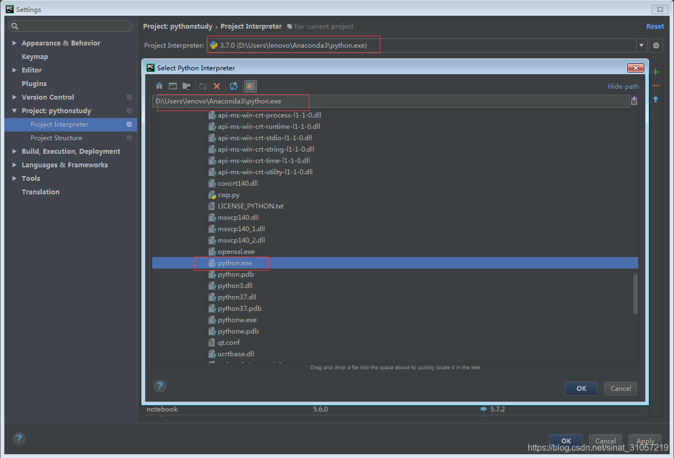The image size is (674, 458).
Task: Open path history icon beside path field
Action: click(x=634, y=101)
